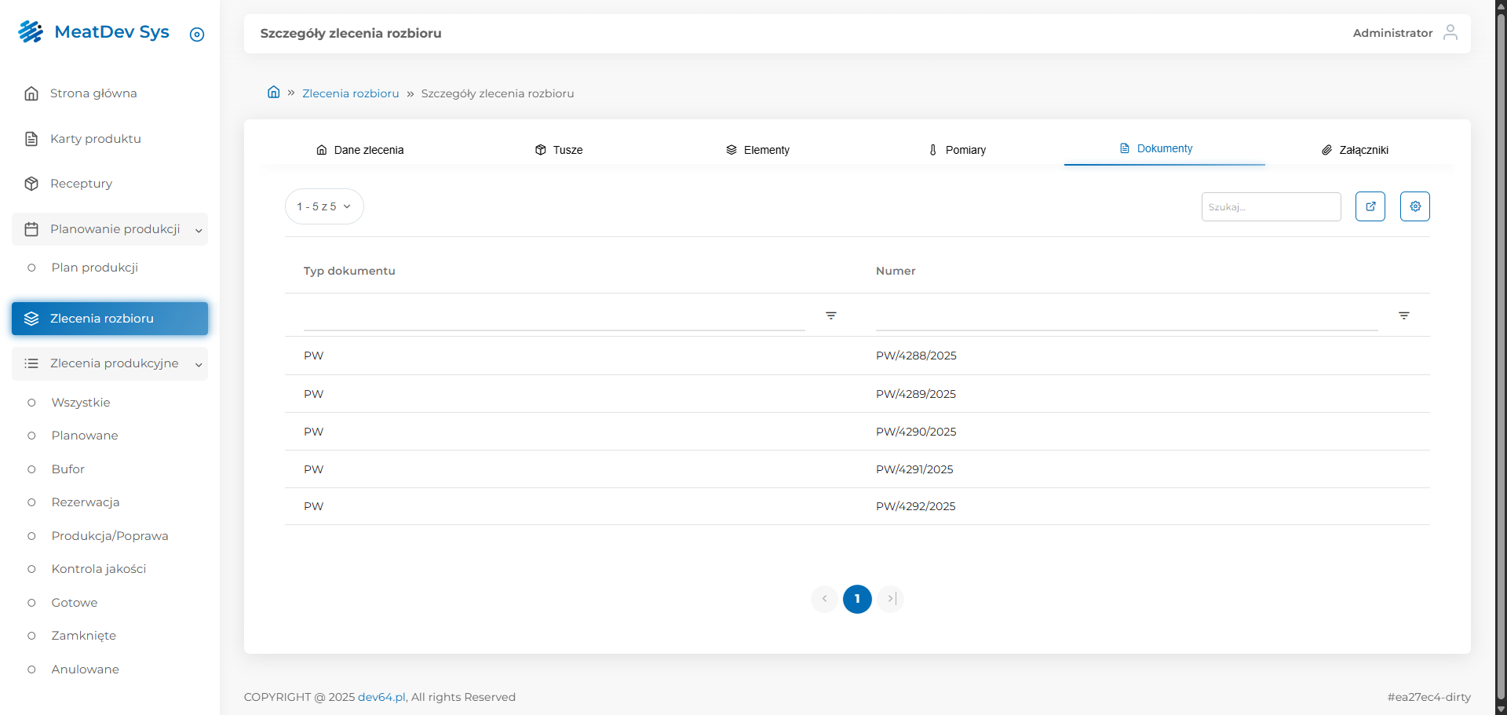Click the MeatDev Sys logo icon

click(x=31, y=32)
